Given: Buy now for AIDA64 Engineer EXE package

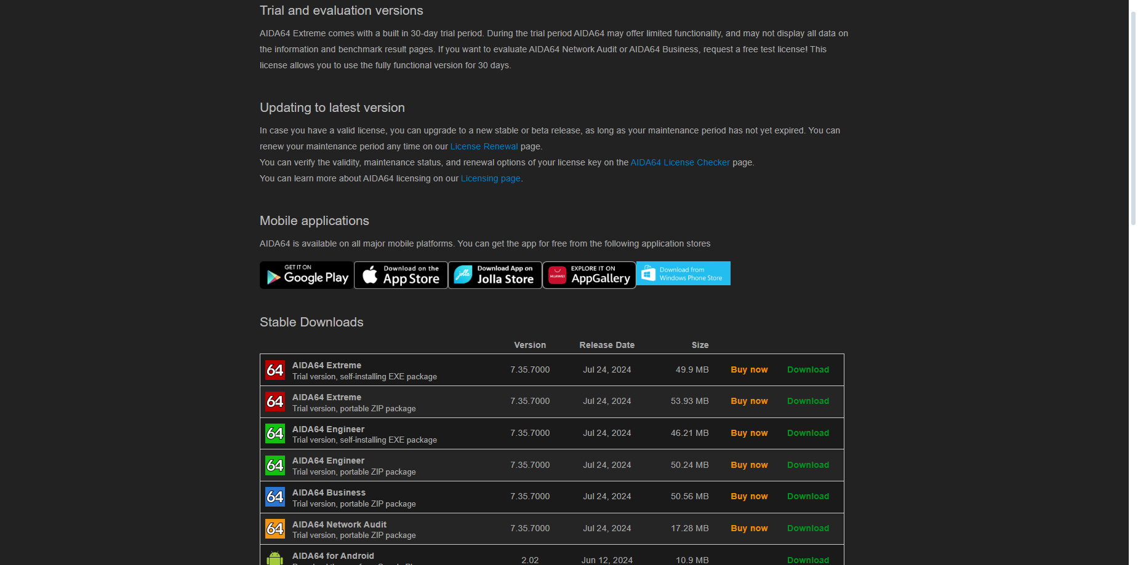Looking at the screenshot, I should (x=749, y=433).
